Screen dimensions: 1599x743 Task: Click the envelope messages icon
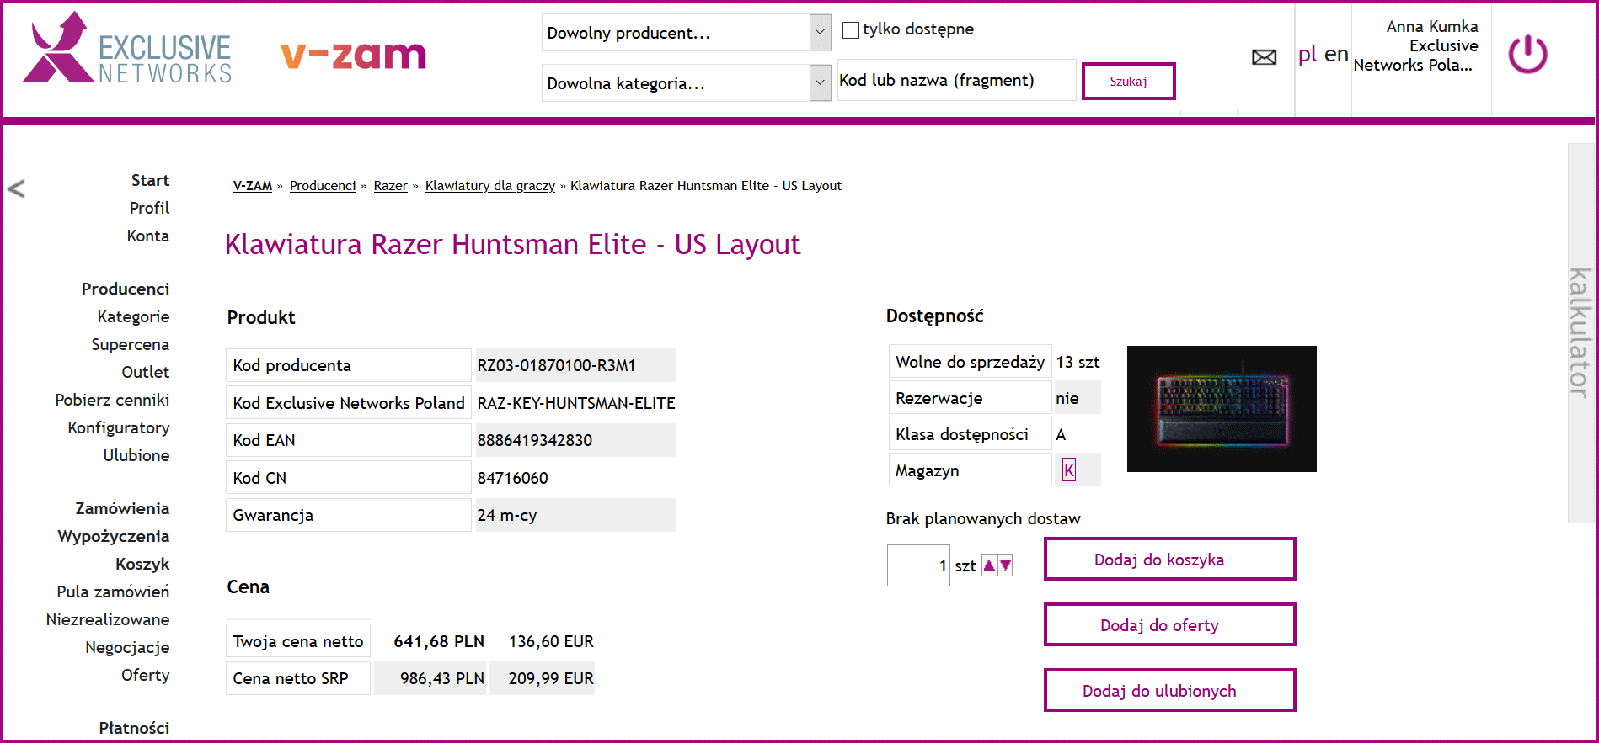[x=1264, y=57]
